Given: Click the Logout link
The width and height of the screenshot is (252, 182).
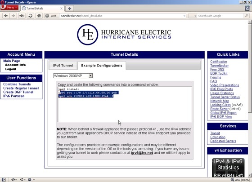Looking at the screenshot, I should pyautogui.click(x=11, y=69).
